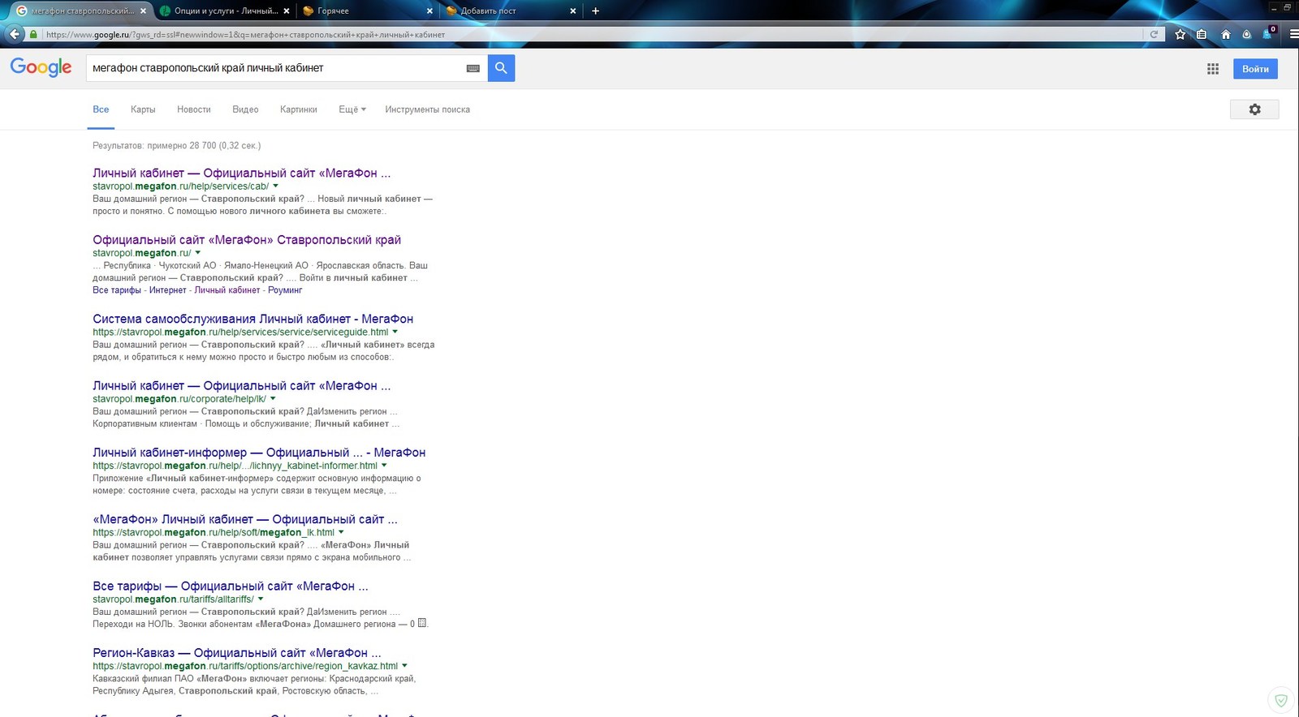The width and height of the screenshot is (1299, 717).
Task: Open the droplet-shaped extension icon in toolbar
Action: [1247, 34]
